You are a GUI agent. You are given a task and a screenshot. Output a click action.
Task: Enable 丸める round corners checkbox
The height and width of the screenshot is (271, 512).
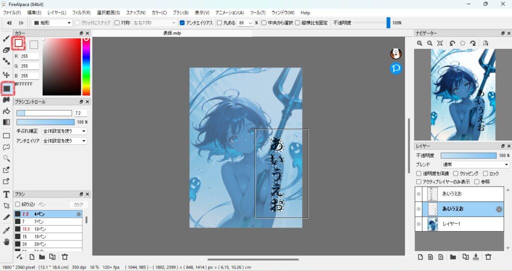tap(219, 23)
